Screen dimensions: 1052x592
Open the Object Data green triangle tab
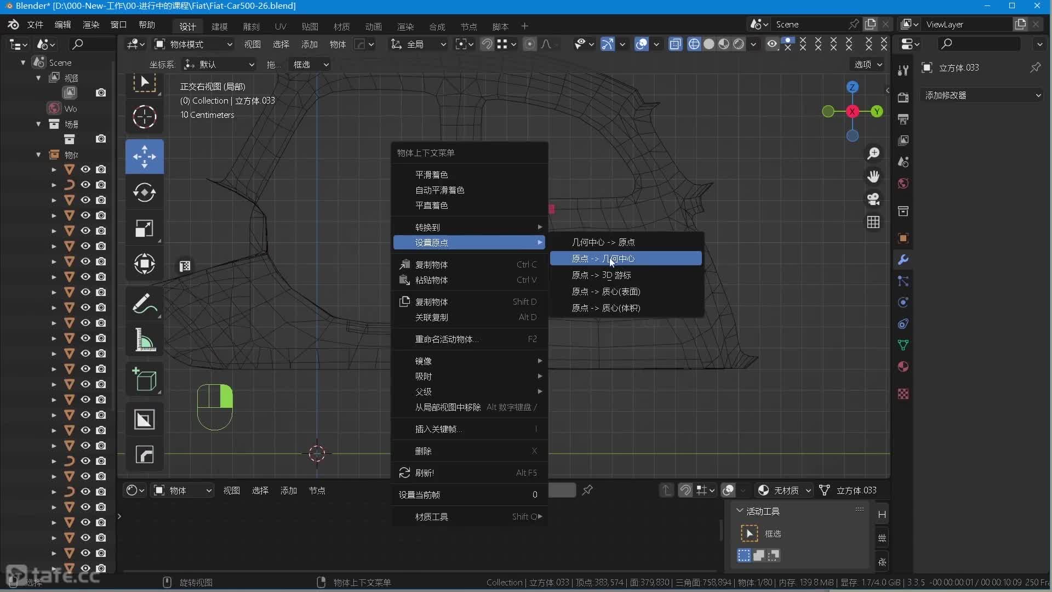coord(904,345)
